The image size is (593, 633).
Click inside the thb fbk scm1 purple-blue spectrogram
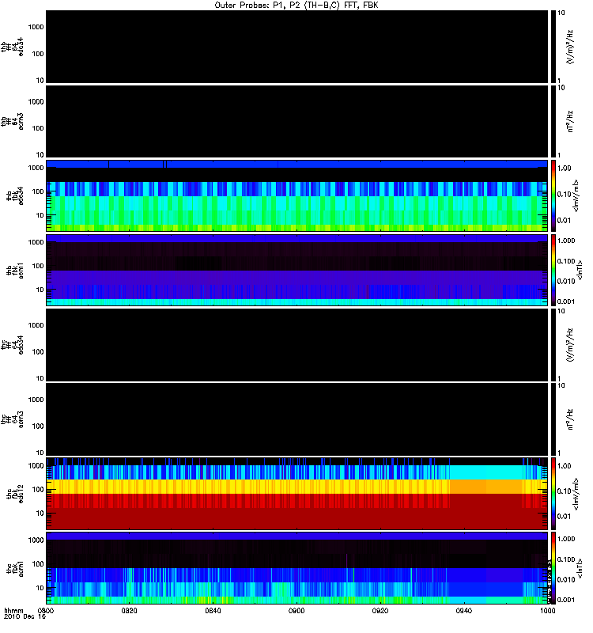(297, 270)
